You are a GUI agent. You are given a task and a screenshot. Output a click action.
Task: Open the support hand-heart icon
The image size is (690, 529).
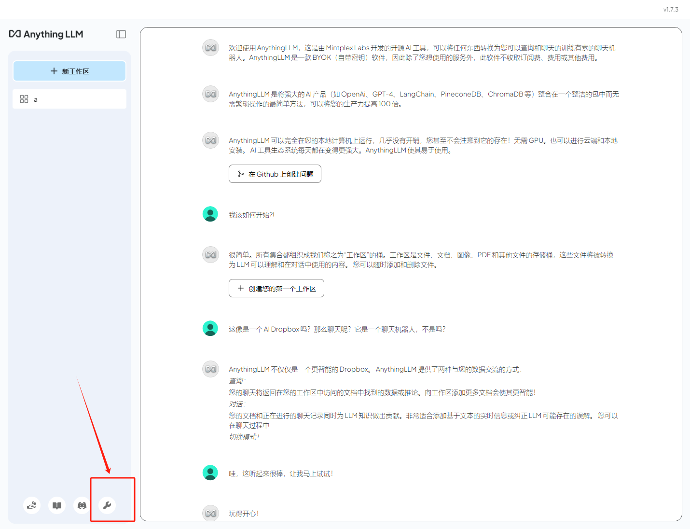[x=32, y=505]
